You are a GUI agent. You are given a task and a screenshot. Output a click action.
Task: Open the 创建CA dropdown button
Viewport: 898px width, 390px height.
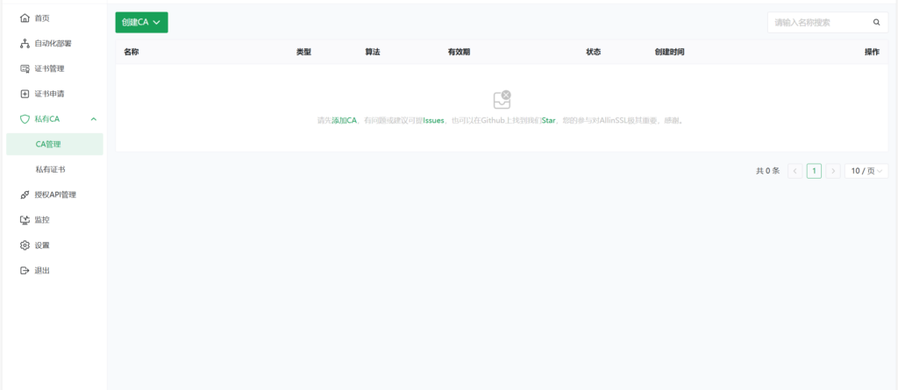(141, 22)
